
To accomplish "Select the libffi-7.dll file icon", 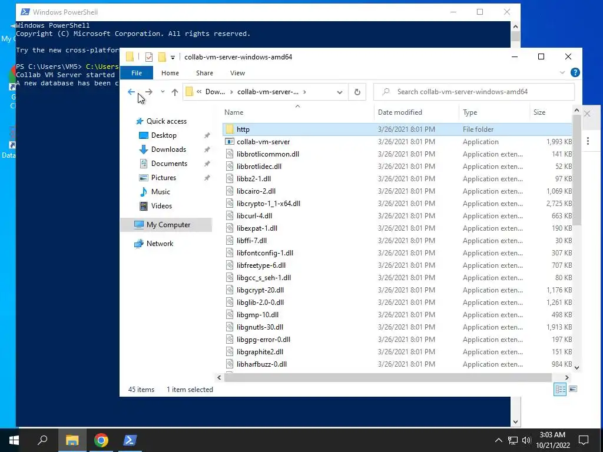I will coord(230,241).
